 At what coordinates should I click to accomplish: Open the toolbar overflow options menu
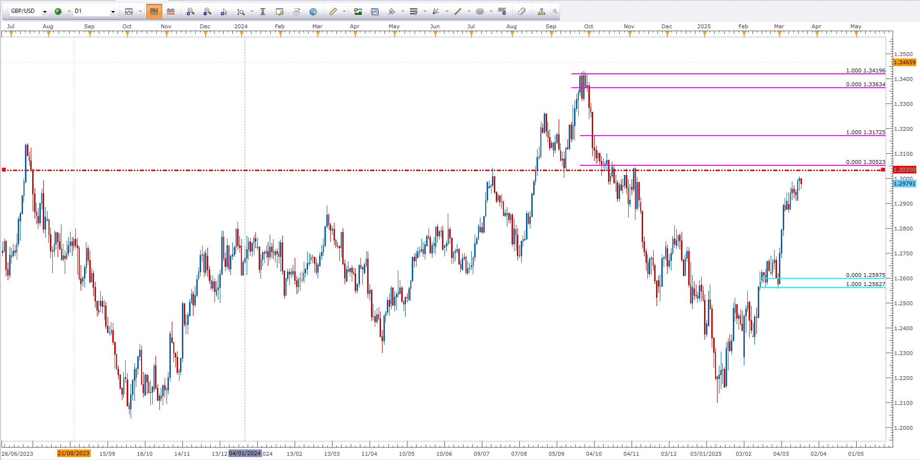point(555,11)
